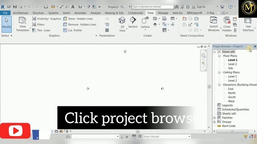Switch to the Massing & Site tab

(114, 13)
